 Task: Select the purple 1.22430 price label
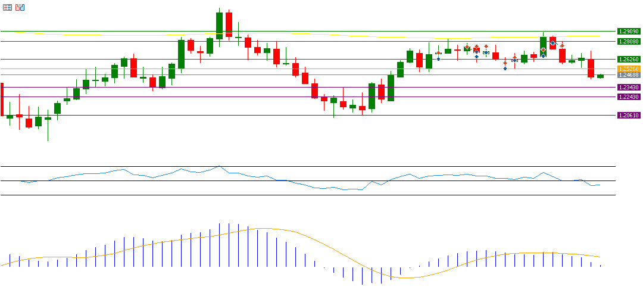629,96
